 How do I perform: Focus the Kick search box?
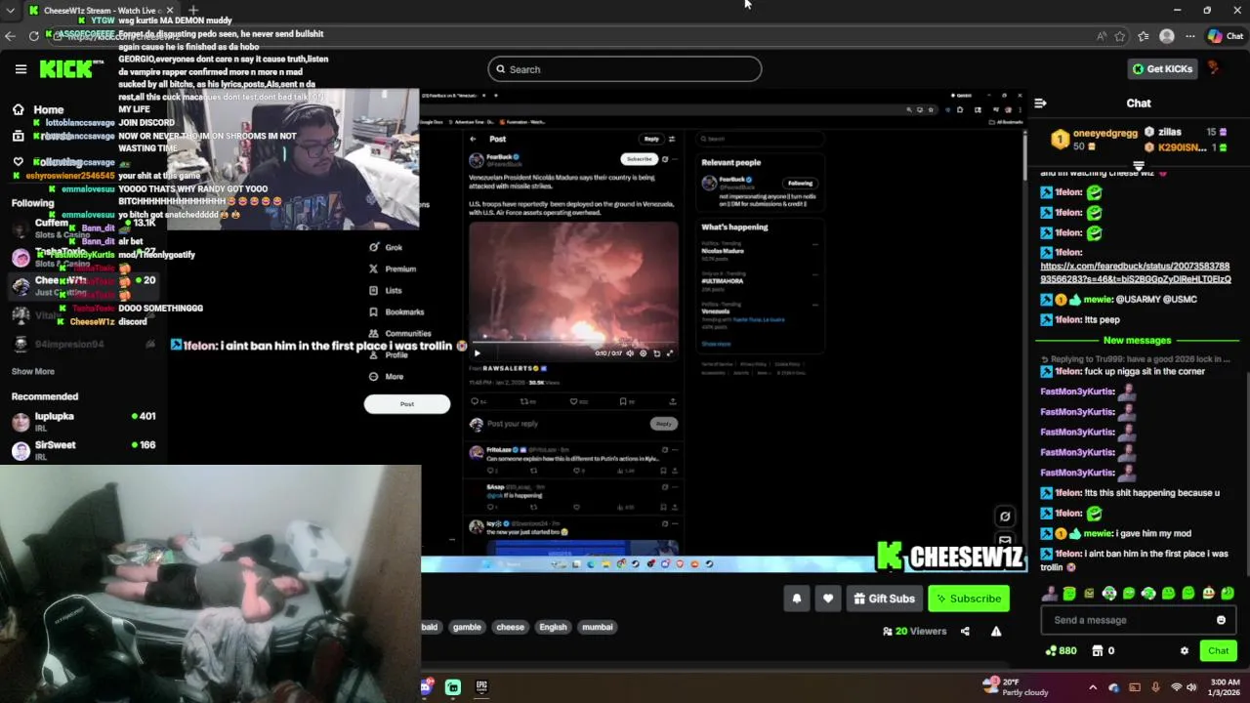tap(625, 69)
